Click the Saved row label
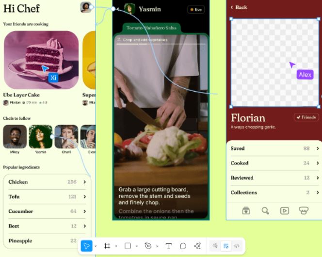 point(238,148)
